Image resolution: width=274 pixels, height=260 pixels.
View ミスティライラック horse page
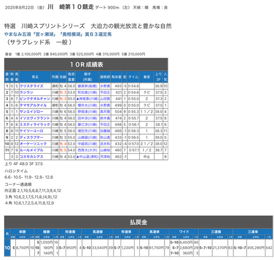pos(35,125)
